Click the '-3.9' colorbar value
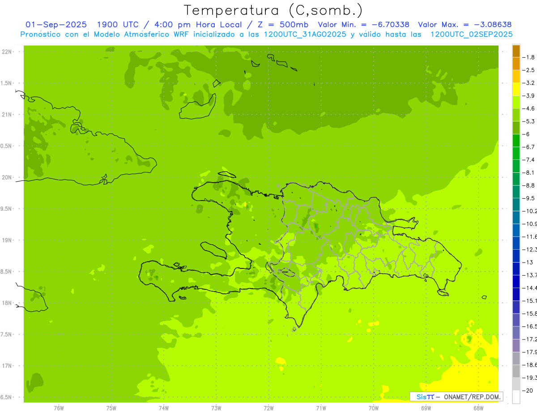 click(x=529, y=96)
